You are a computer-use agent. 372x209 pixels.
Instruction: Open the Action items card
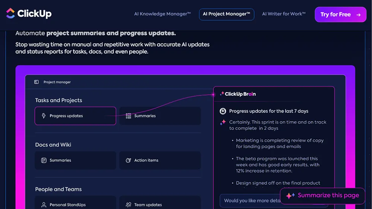pyautogui.click(x=160, y=160)
